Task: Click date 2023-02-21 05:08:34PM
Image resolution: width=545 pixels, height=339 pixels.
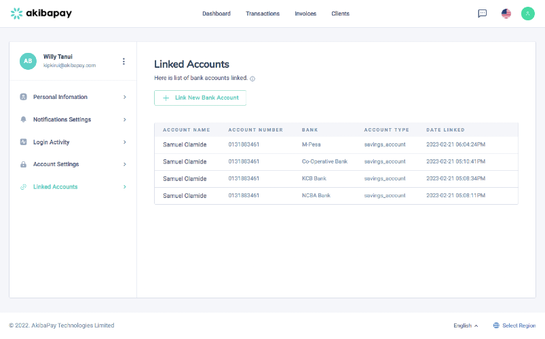Action: click(x=455, y=178)
